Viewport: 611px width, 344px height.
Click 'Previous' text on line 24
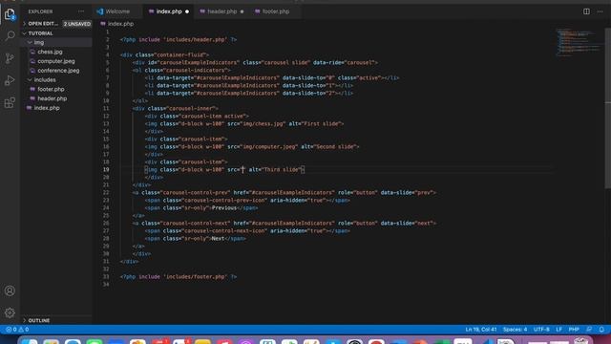pyautogui.click(x=224, y=208)
